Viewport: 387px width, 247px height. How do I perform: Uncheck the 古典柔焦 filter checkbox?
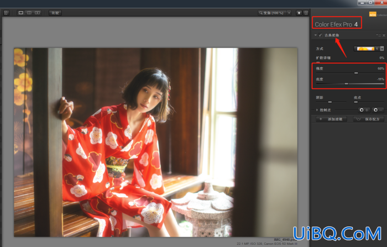click(x=320, y=35)
